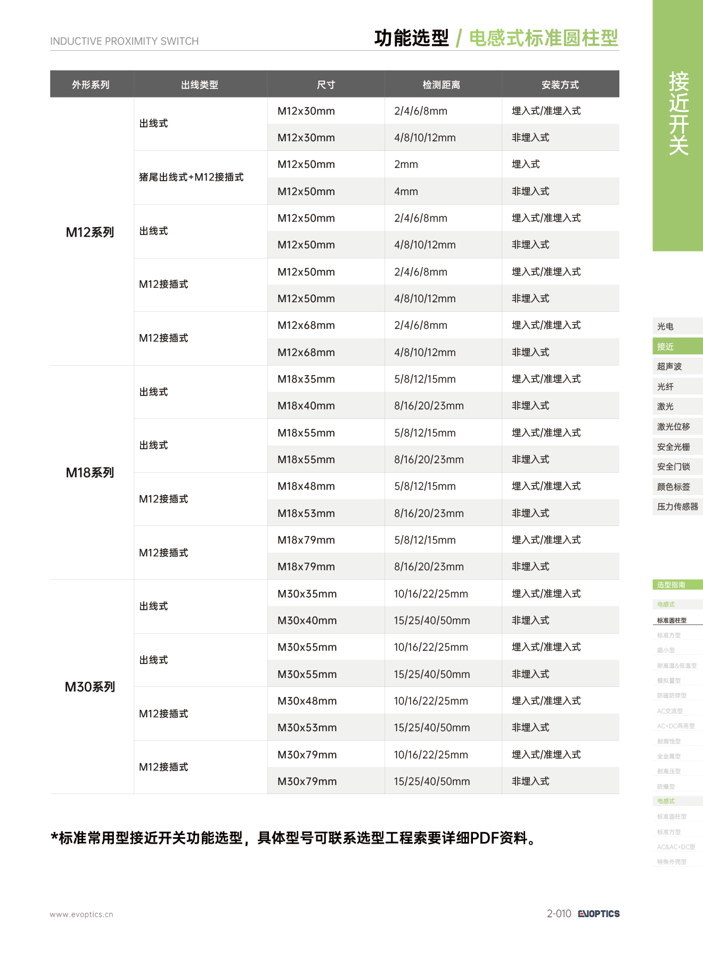Click the page number 2-010
This screenshot has width=703, height=955.
pos(559,913)
